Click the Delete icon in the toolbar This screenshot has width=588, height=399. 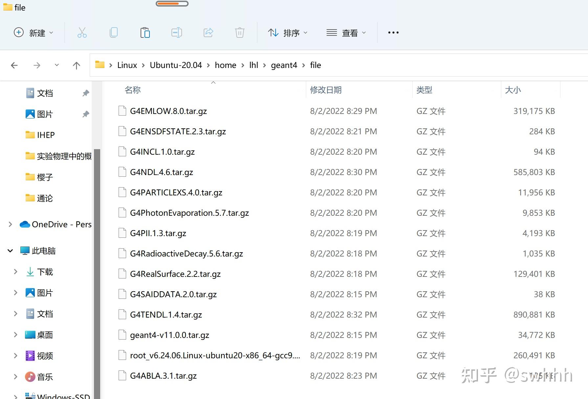pyautogui.click(x=239, y=33)
